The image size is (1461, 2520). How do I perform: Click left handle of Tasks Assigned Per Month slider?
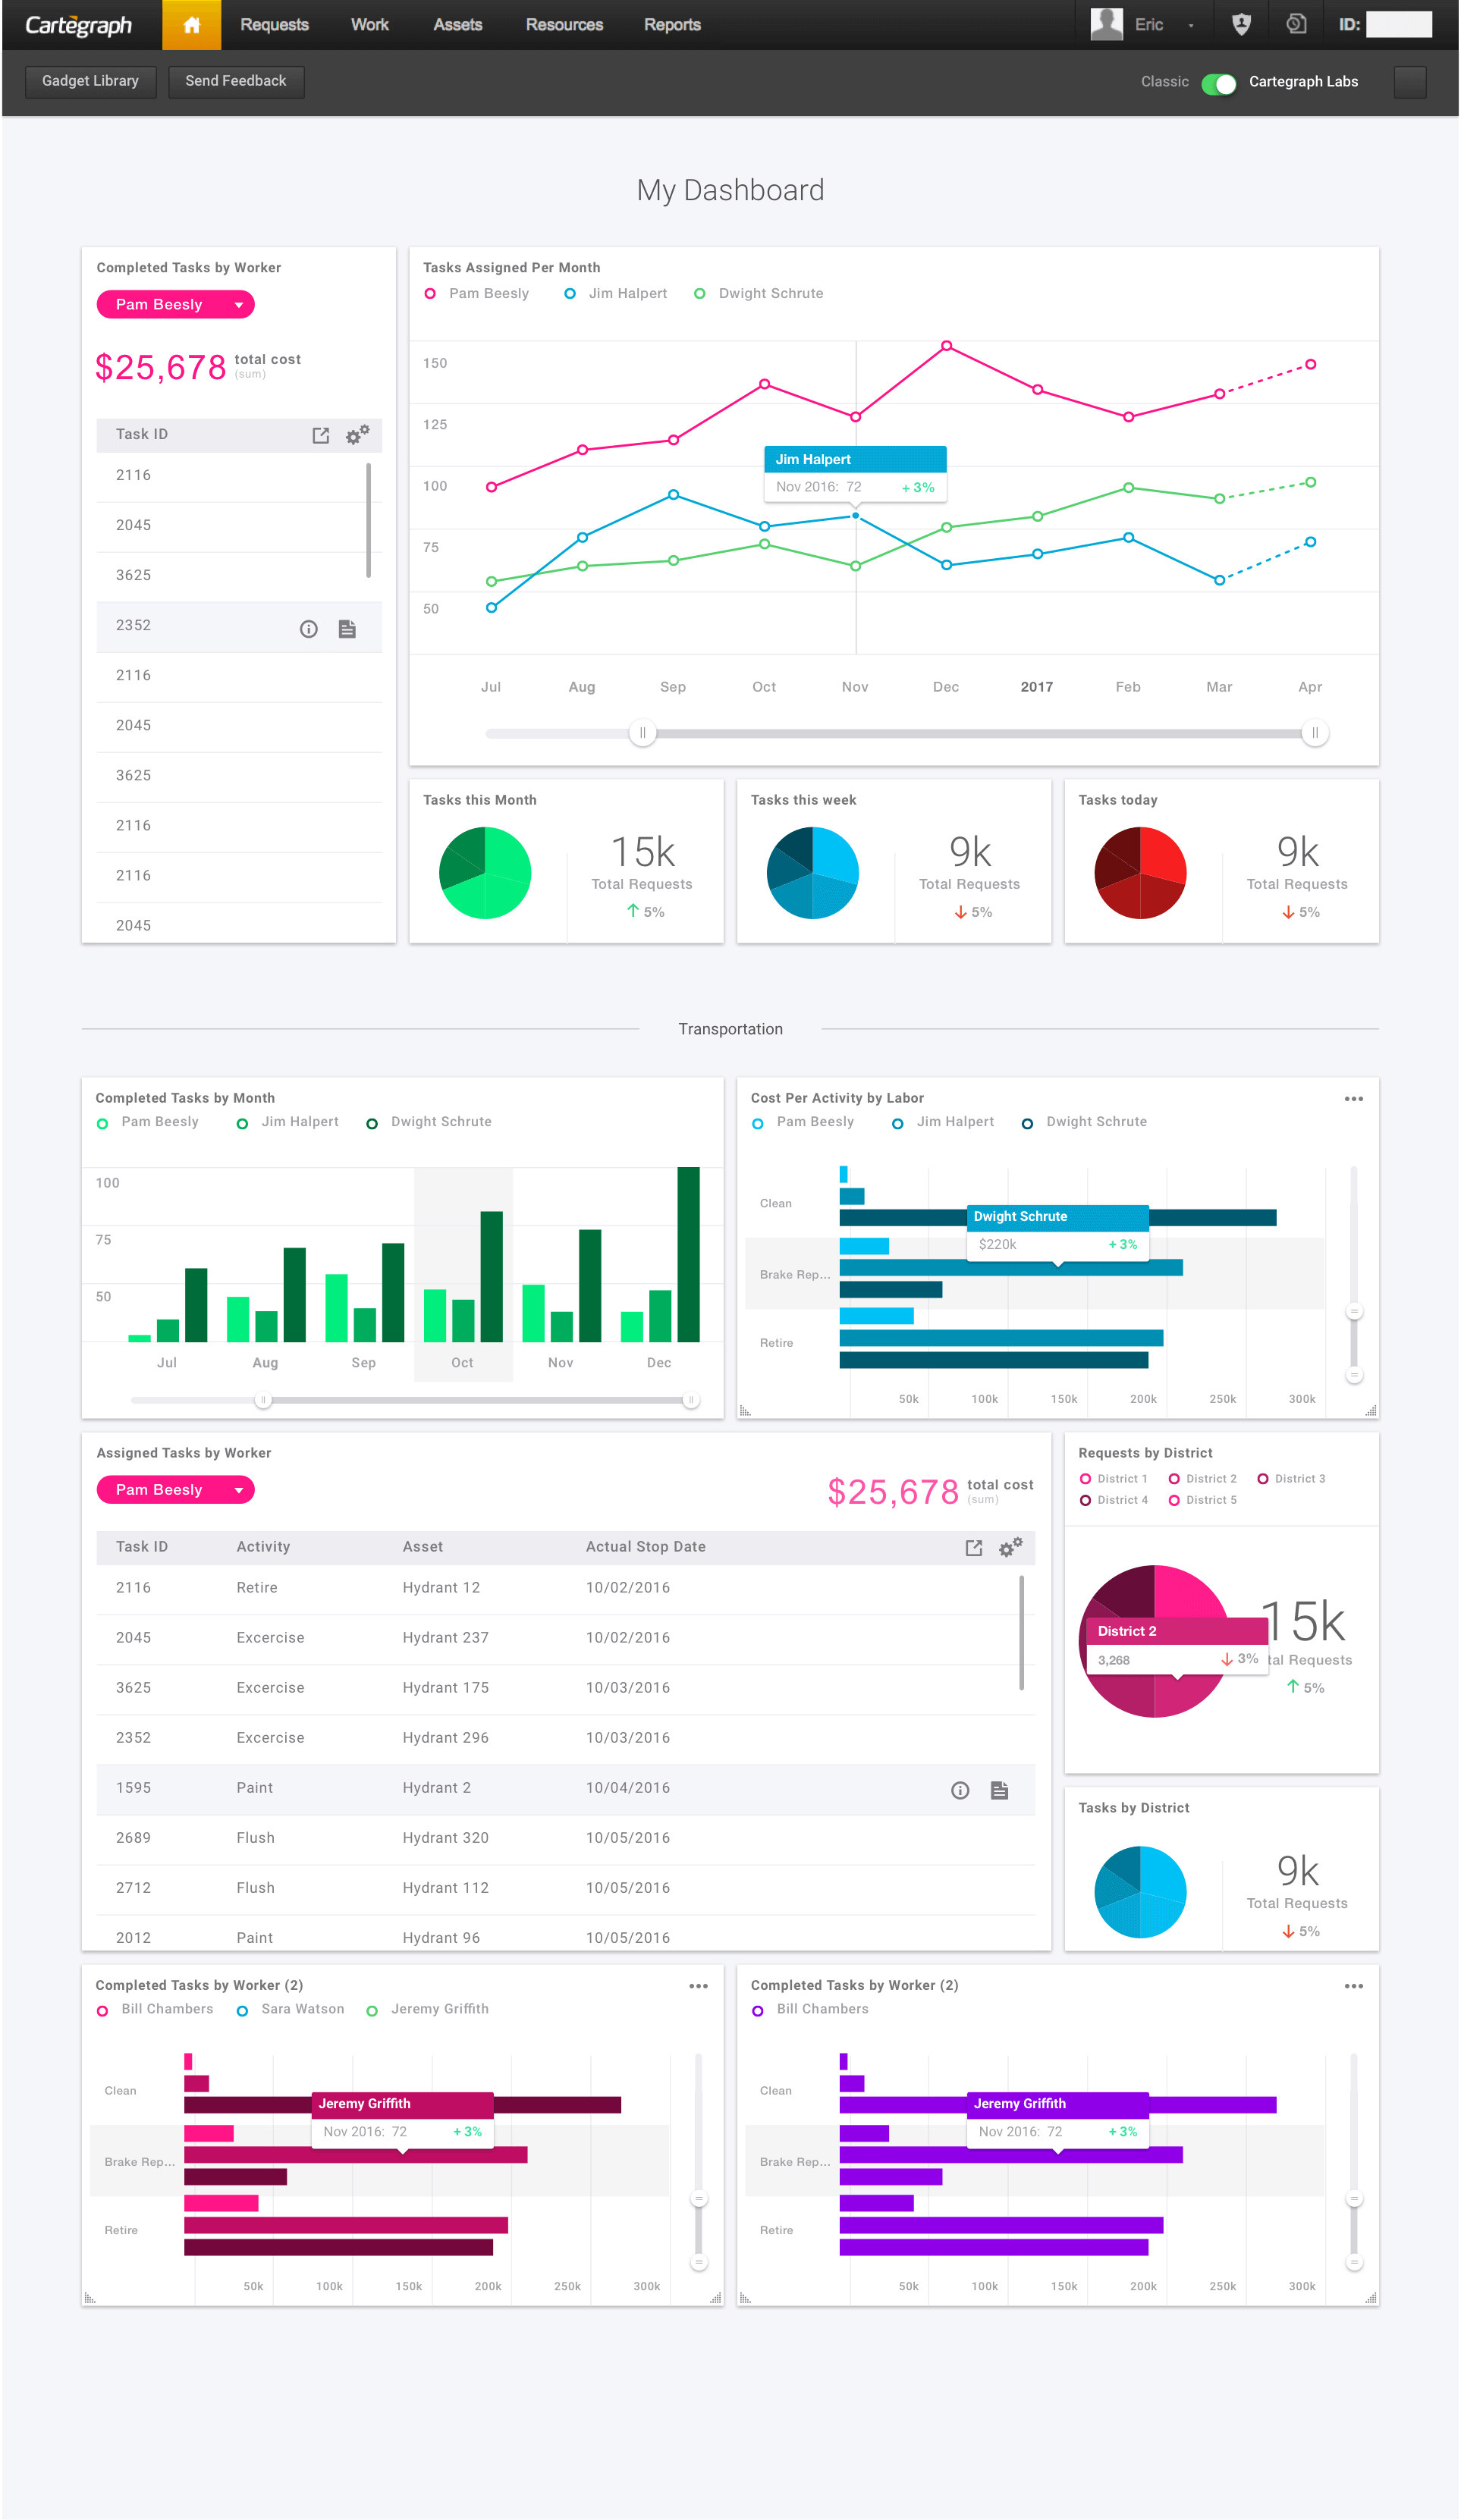pos(642,733)
